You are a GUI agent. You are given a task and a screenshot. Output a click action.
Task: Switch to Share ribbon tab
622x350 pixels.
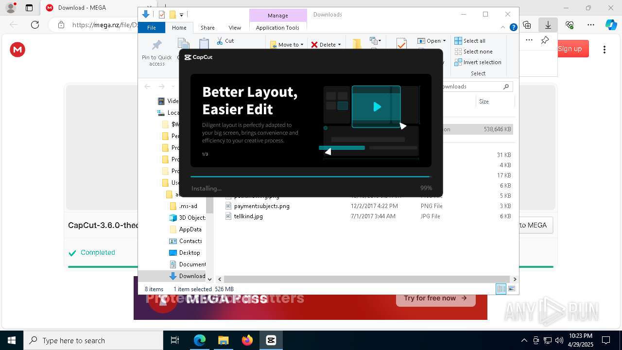207,28
